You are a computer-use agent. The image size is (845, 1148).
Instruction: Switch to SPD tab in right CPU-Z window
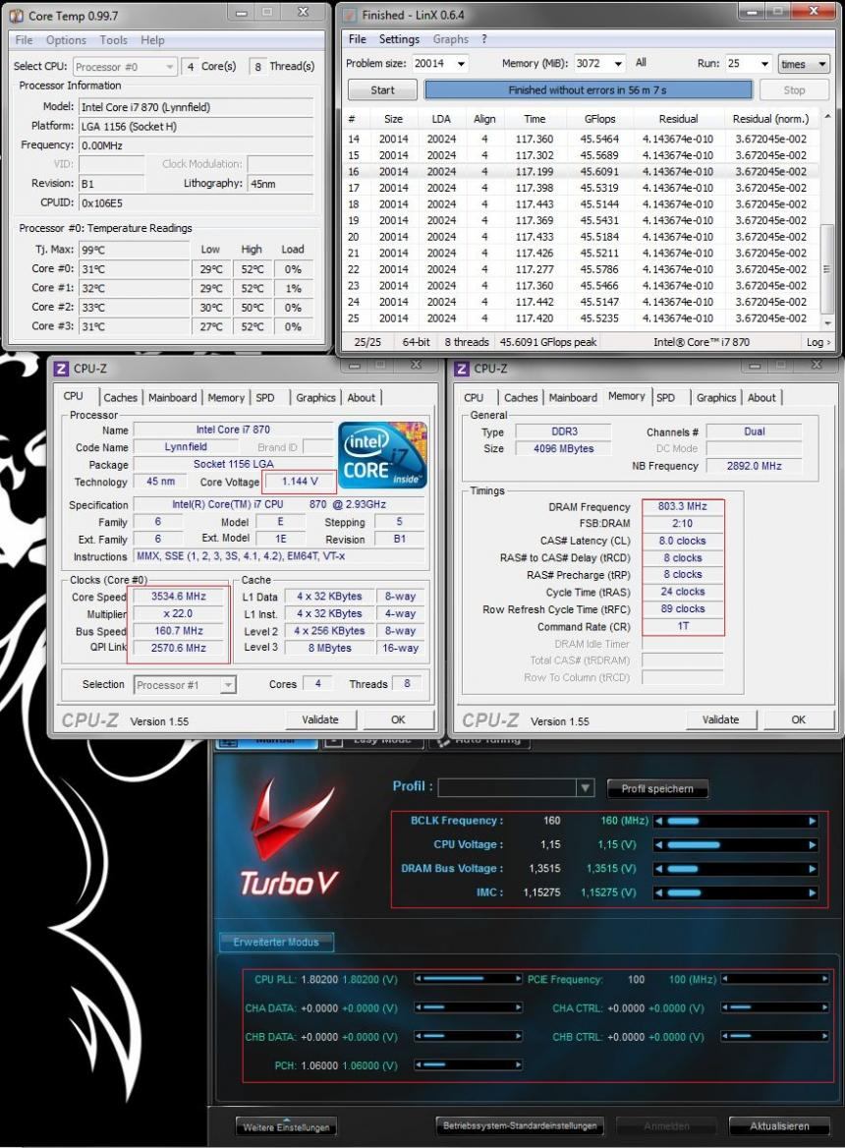pos(666,397)
